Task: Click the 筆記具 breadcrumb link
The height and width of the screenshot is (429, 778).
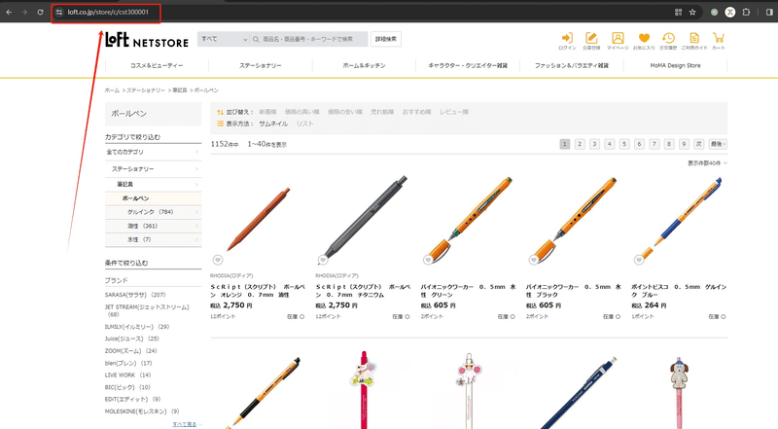Action: point(180,90)
